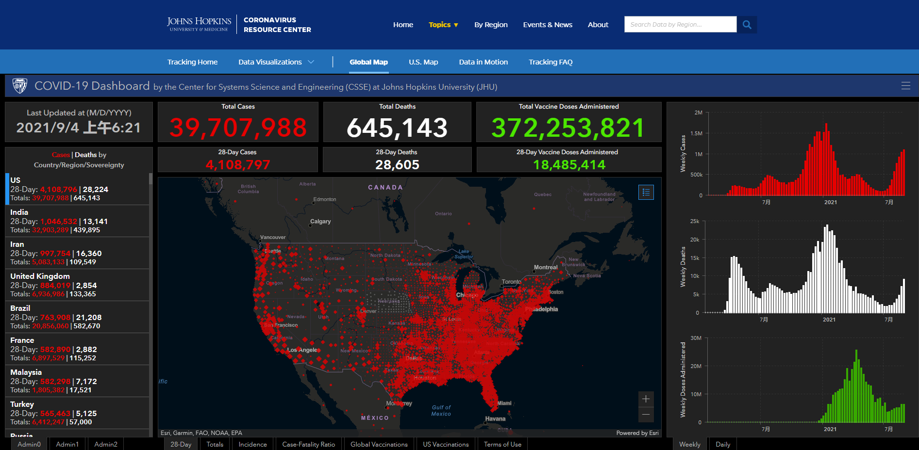Viewport: 919px width, 450px height.
Task: Click the Weekly Cases red bar chart
Action: click(806, 154)
